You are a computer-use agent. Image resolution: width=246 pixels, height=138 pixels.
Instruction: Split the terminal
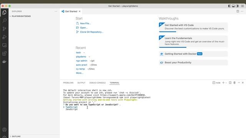230,83
